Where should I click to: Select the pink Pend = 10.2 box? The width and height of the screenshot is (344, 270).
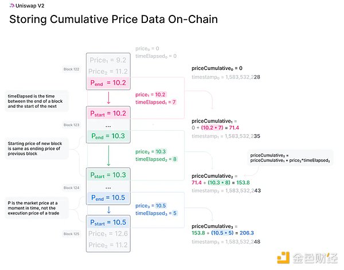coord(109,83)
